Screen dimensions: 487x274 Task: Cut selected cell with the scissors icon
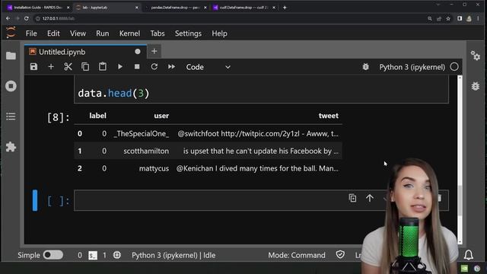68,67
